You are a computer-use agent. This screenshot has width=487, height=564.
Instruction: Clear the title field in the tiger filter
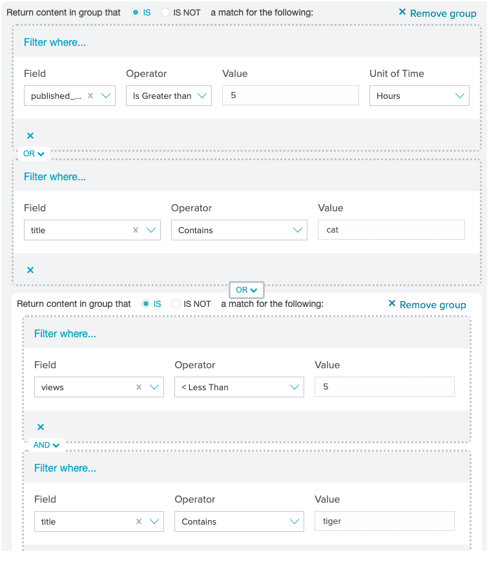tap(139, 521)
